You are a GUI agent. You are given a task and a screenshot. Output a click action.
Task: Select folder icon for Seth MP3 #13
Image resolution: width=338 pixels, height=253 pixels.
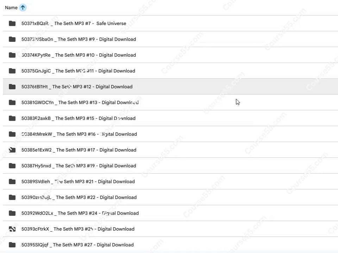[x=12, y=102]
